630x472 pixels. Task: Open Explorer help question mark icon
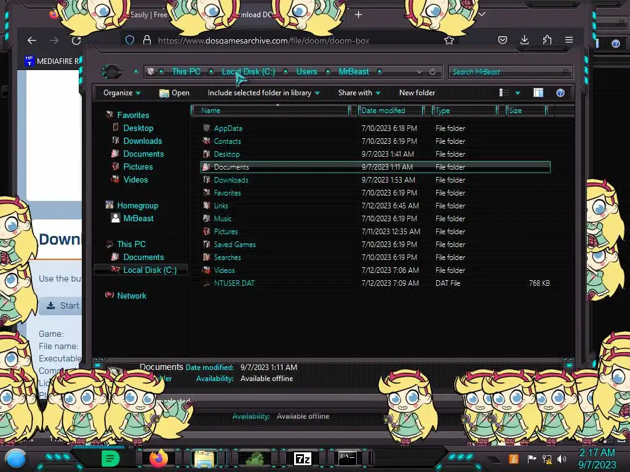tap(560, 93)
